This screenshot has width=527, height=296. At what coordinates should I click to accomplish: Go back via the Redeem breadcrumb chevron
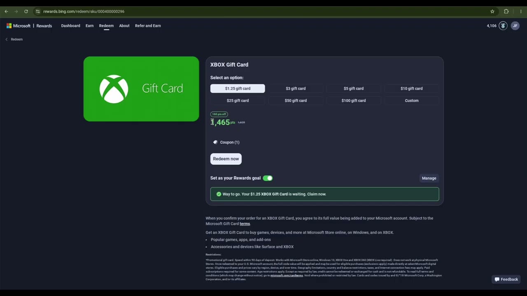point(7,39)
